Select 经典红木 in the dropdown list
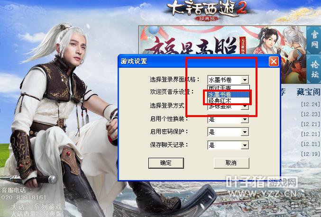This screenshot has width=321, height=217. click(x=228, y=100)
